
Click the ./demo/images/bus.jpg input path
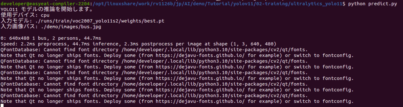[x=71, y=27]
